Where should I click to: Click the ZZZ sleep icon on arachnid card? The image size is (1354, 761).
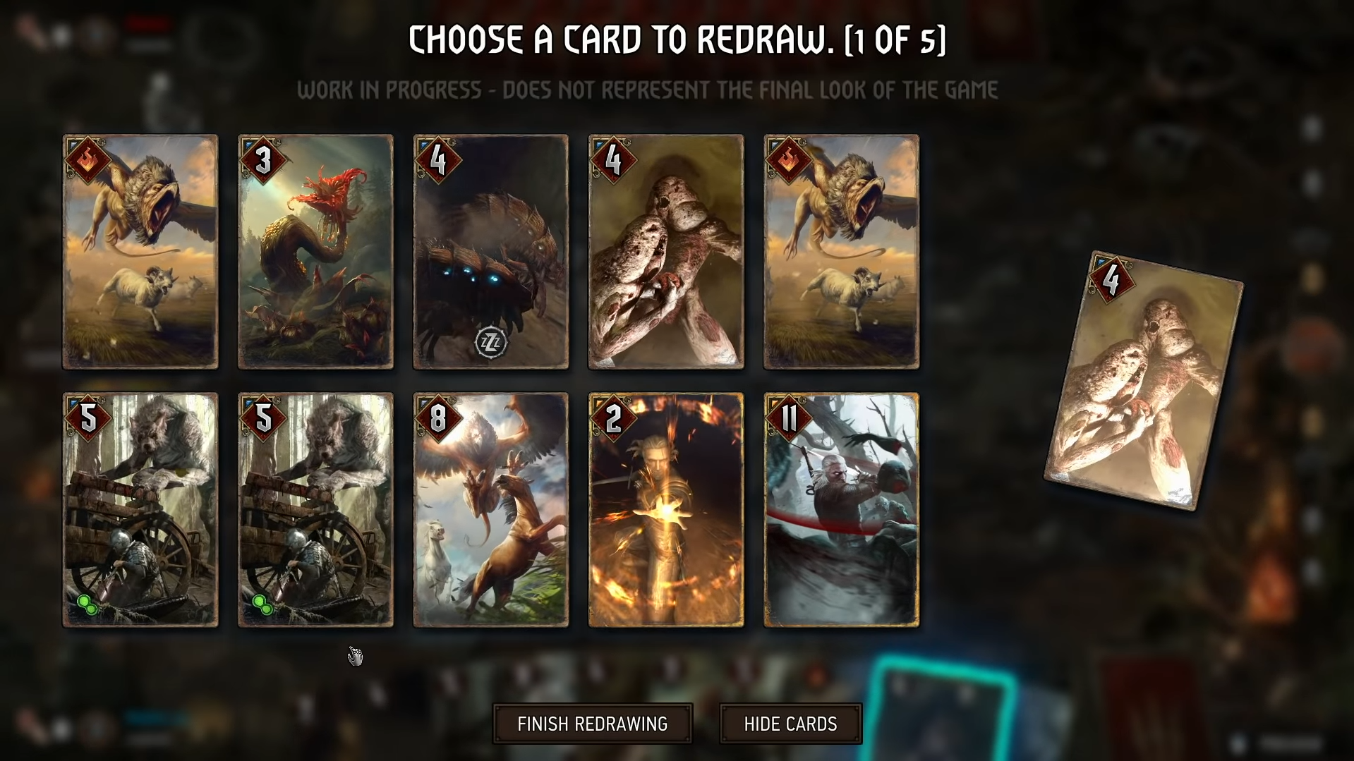[x=490, y=343]
